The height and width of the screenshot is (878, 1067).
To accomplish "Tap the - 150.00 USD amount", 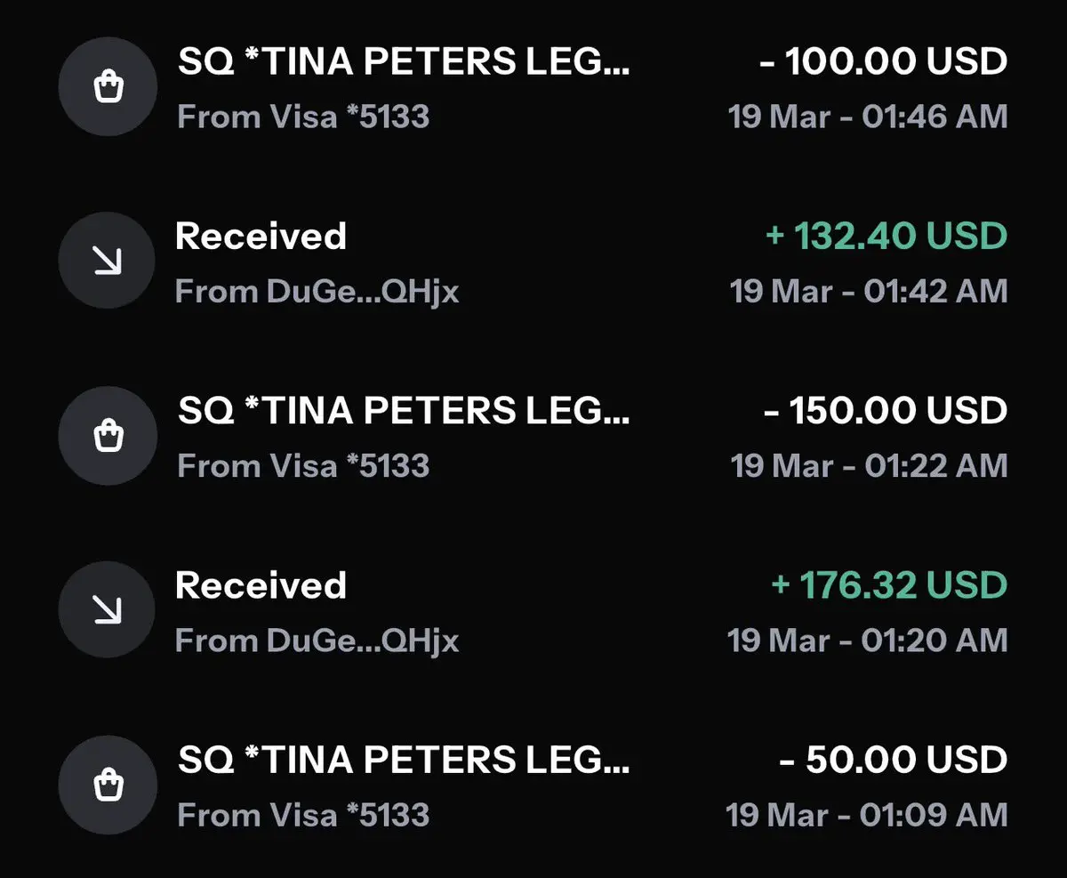I will coord(886,410).
